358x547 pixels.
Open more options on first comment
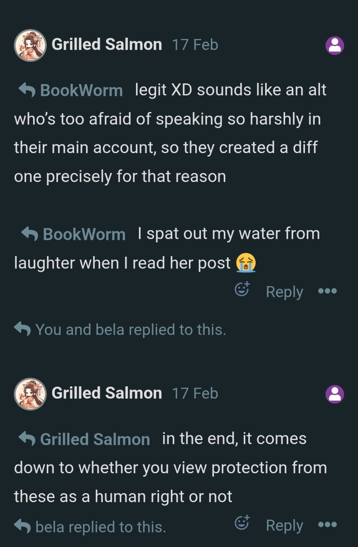(327, 291)
